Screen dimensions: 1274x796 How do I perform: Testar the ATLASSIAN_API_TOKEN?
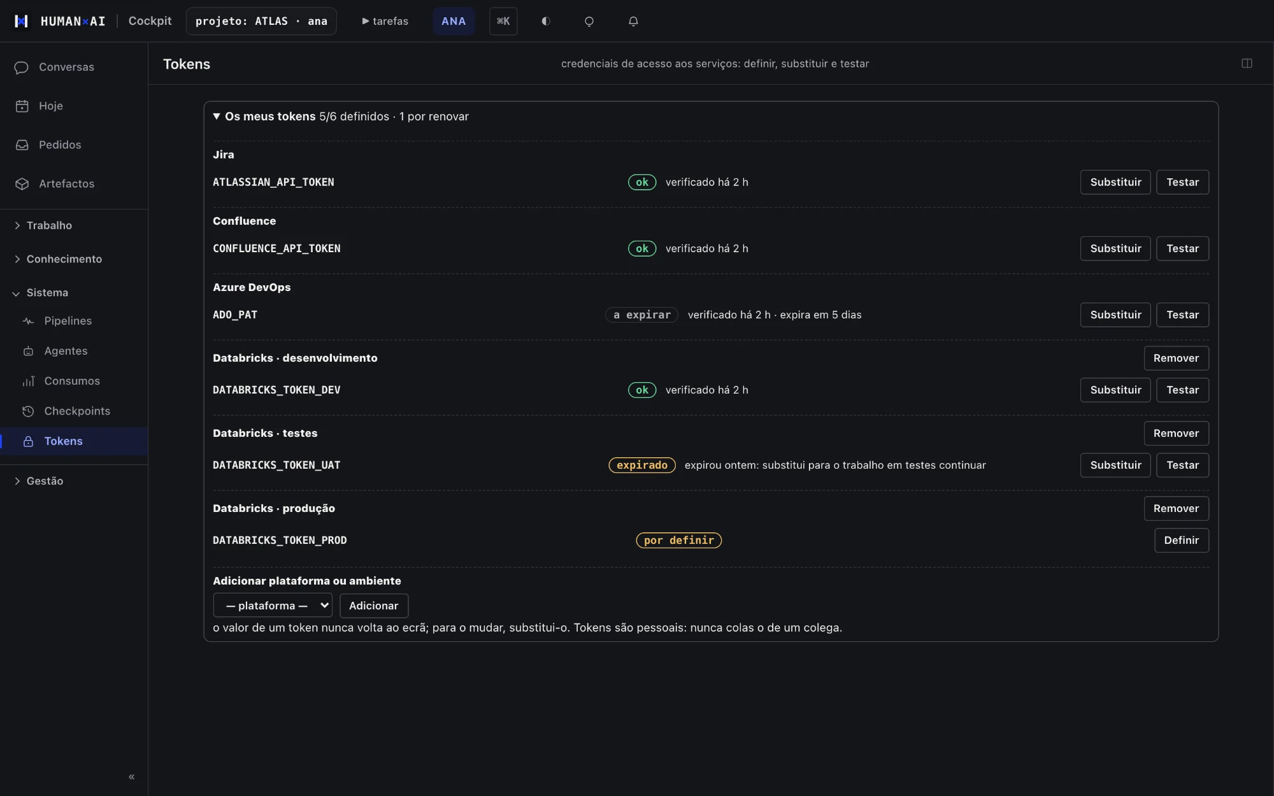(x=1182, y=182)
